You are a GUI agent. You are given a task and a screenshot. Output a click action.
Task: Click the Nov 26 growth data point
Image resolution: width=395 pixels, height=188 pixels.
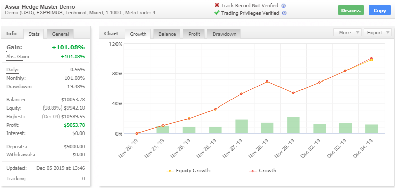pyautogui.click(x=215, y=109)
